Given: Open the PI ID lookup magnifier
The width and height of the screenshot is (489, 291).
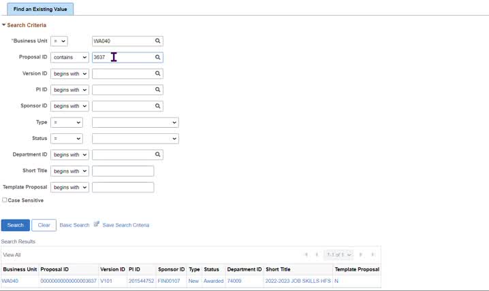Looking at the screenshot, I should (x=158, y=90).
